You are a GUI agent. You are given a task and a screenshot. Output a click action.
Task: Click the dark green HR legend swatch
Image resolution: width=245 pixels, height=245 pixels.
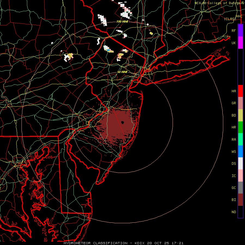[x=240, y=127]
